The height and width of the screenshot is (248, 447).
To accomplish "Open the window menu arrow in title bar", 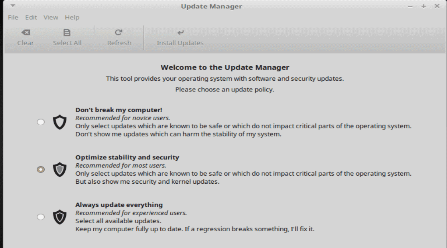I will 12,6.
